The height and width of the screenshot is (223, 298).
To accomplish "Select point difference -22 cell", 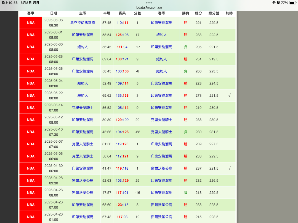I will coord(137,132).
